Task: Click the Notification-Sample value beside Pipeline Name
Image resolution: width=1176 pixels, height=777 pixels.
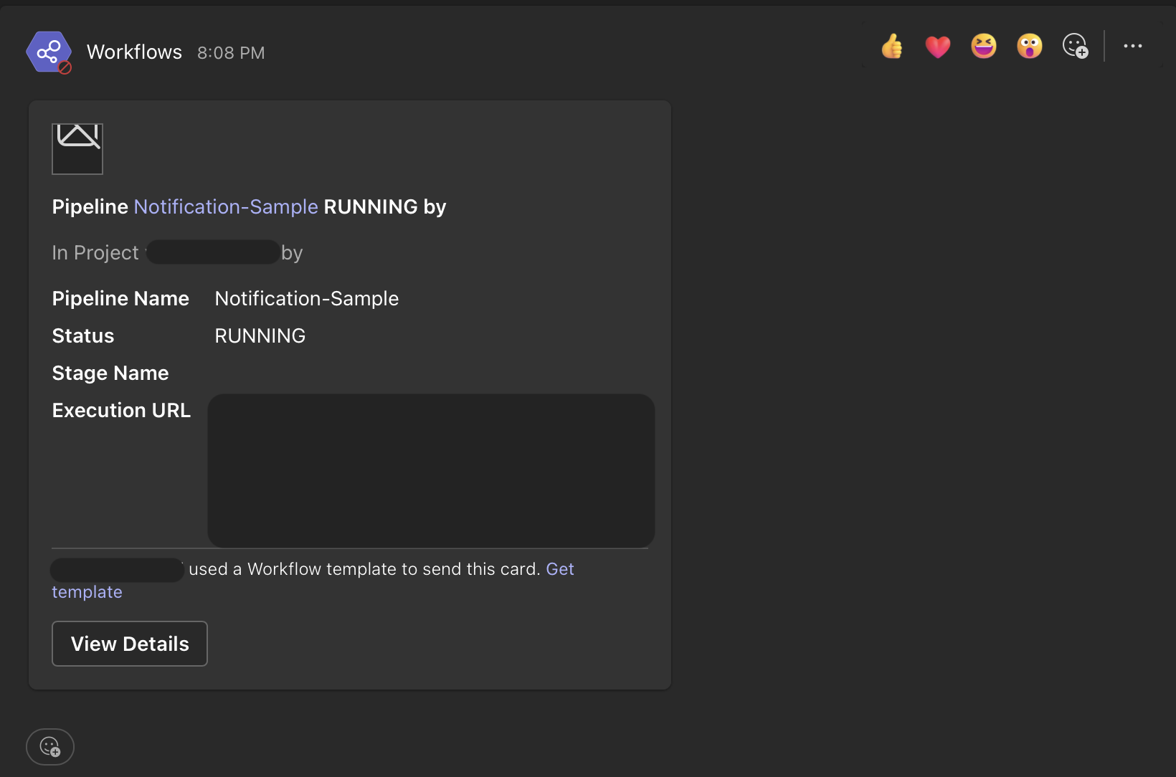Action: [x=307, y=299]
